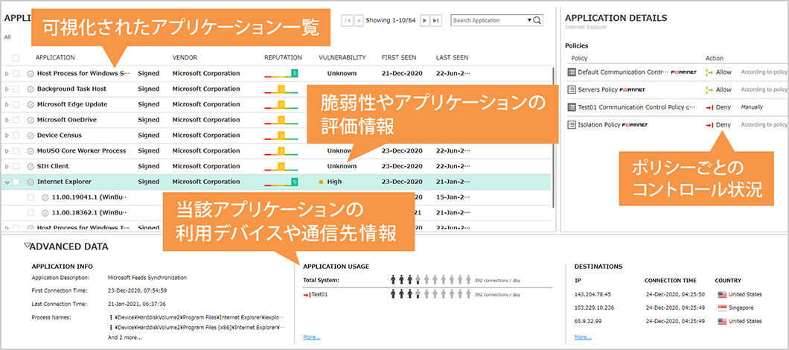
Task: Check the Internet Explorer row checkbox
Action: (16, 182)
